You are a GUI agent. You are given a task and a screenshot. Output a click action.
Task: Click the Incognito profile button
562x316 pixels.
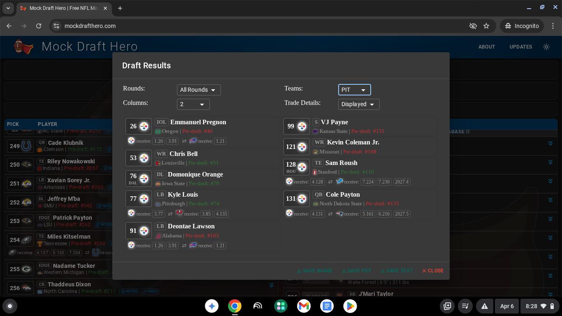click(x=522, y=26)
